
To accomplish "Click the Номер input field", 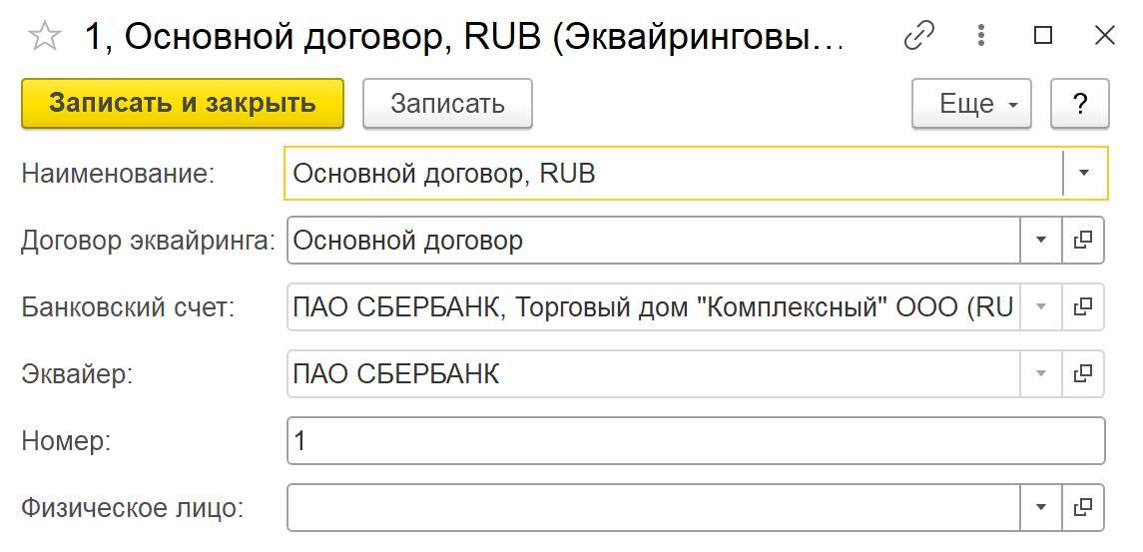I will point(695,441).
